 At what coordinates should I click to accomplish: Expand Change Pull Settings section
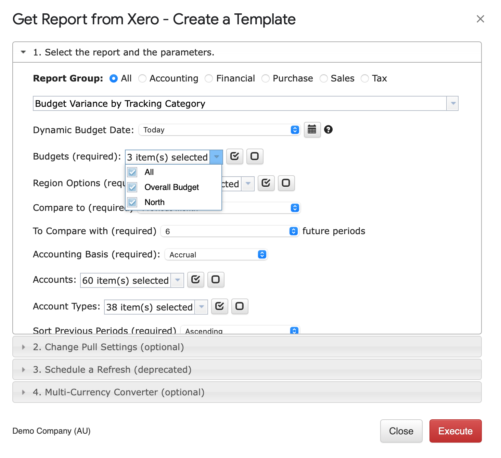(108, 347)
